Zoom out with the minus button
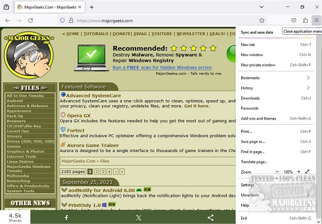Viewport: 322px width, 224px height. (277, 171)
